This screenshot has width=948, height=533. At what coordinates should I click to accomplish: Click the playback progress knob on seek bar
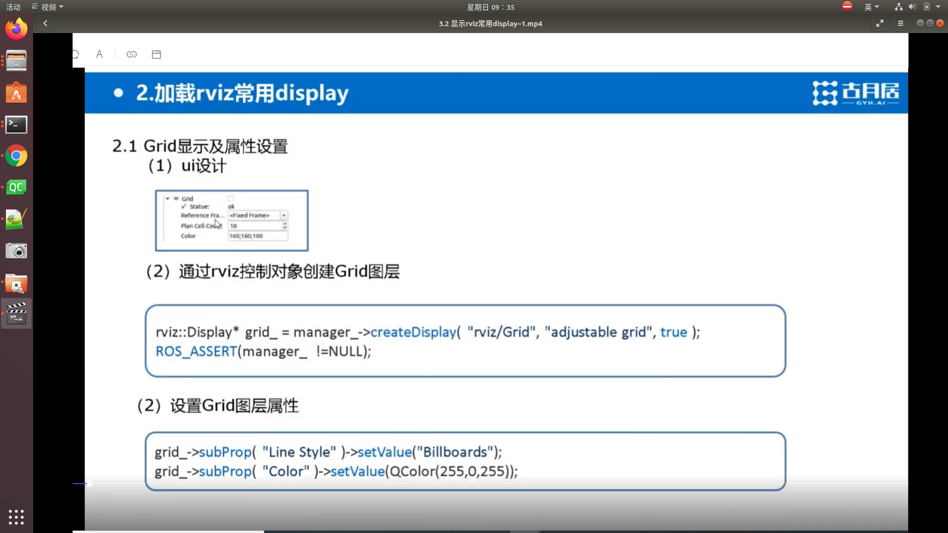point(89,484)
